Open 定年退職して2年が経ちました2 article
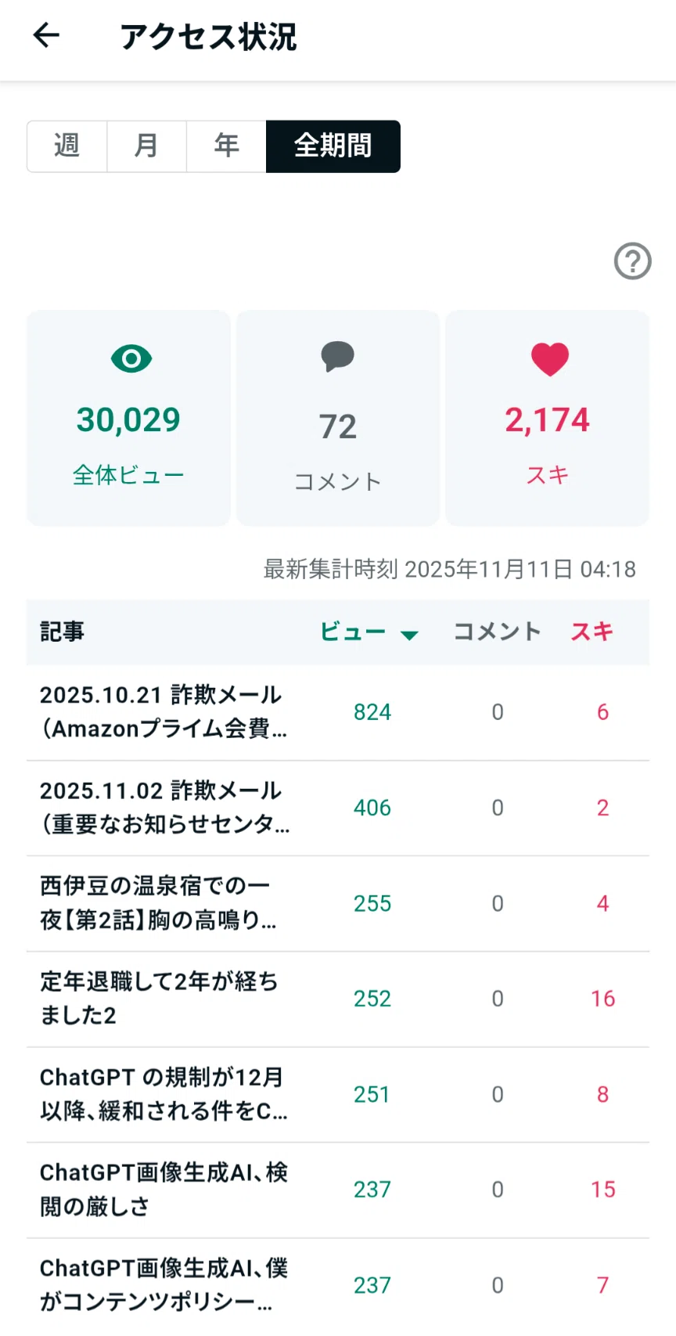This screenshot has width=676, height=1336. coord(338,999)
